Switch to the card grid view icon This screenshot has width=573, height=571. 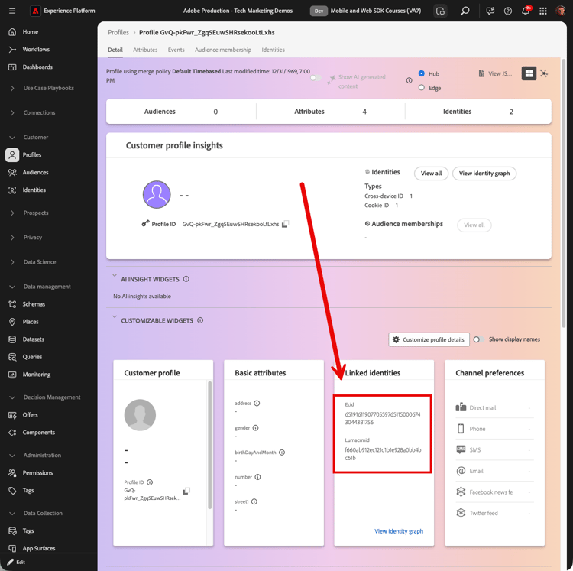click(529, 73)
